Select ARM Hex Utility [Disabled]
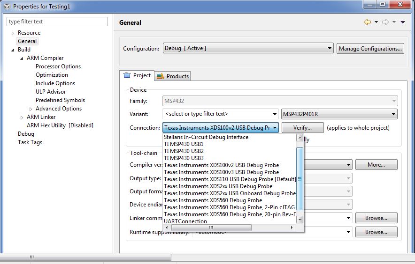The image size is (415, 264). tap(60, 125)
